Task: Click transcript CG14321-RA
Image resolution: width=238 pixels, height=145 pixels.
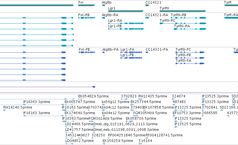Action: tap(147, 18)
